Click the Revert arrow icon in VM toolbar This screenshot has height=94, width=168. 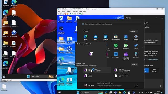click(x=77, y=14)
